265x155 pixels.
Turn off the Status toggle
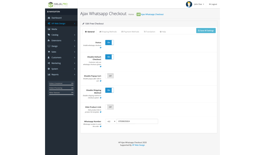point(109,42)
